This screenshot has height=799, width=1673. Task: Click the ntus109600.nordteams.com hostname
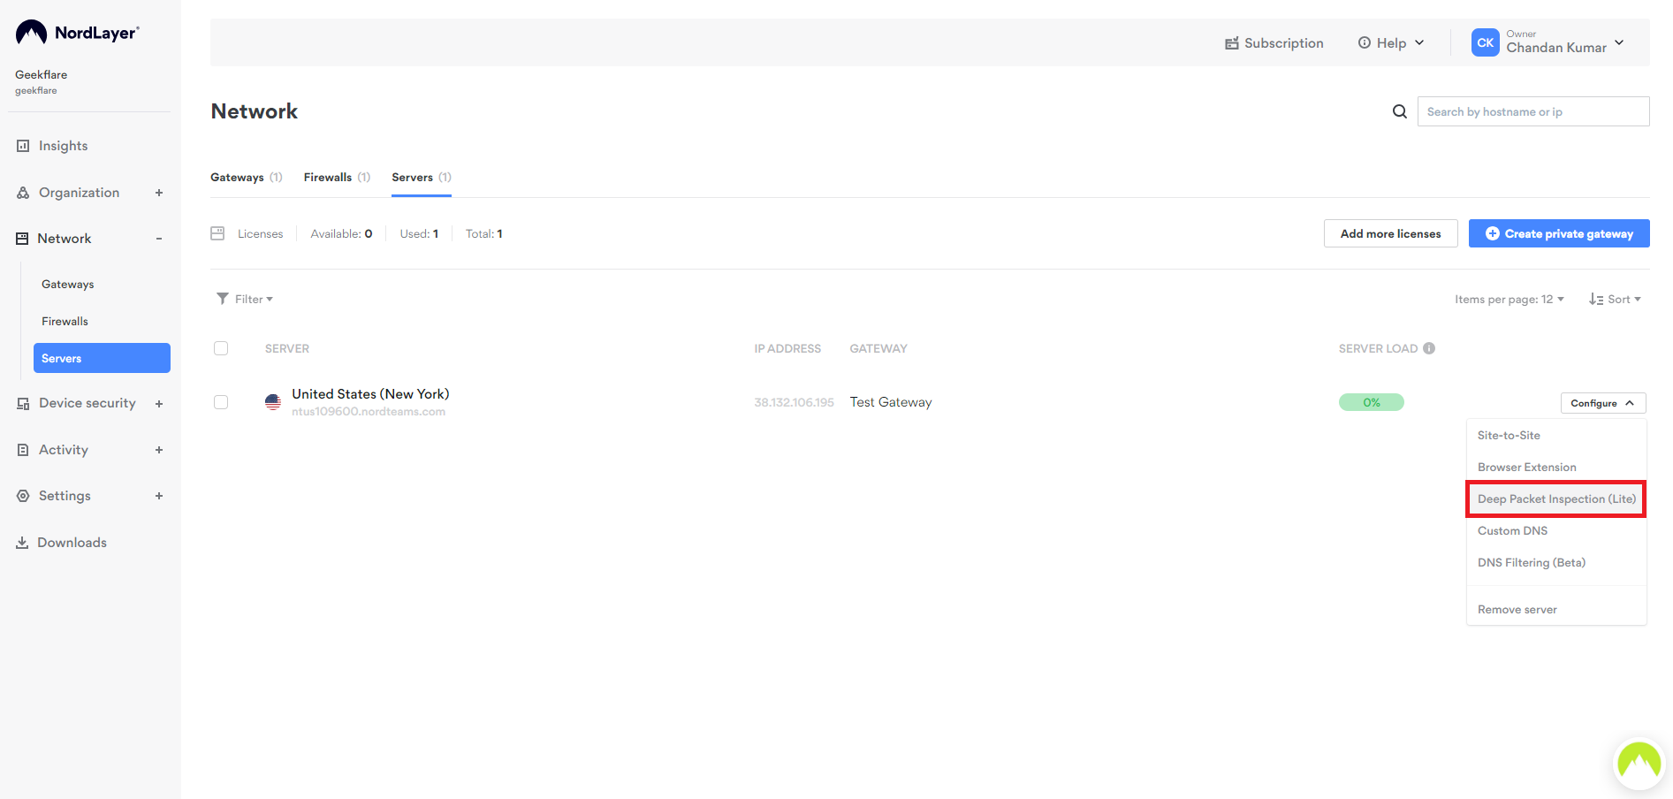click(x=369, y=412)
